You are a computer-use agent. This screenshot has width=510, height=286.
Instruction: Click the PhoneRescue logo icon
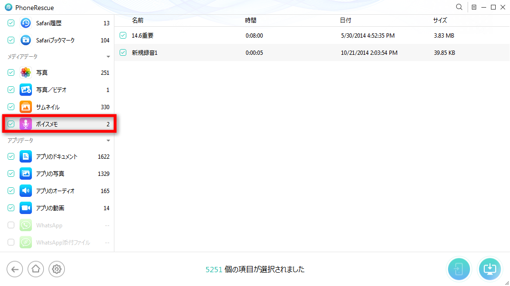click(x=9, y=7)
